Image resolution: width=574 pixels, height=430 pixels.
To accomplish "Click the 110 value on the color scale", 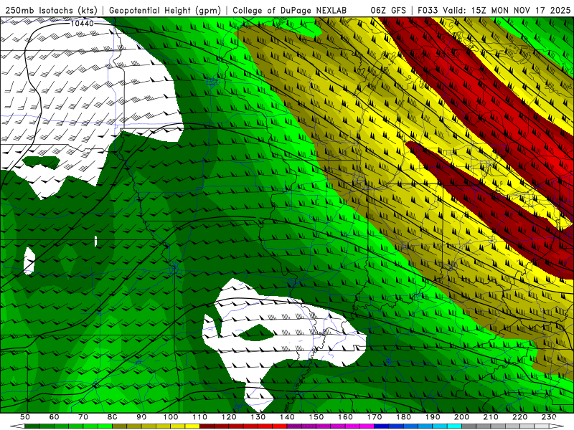I will coord(200,417).
